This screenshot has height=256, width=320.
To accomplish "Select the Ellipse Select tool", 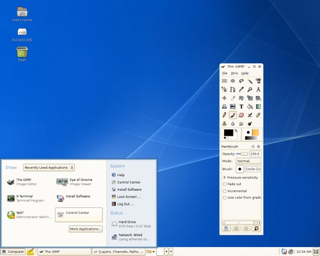I will pyautogui.click(x=233, y=81).
